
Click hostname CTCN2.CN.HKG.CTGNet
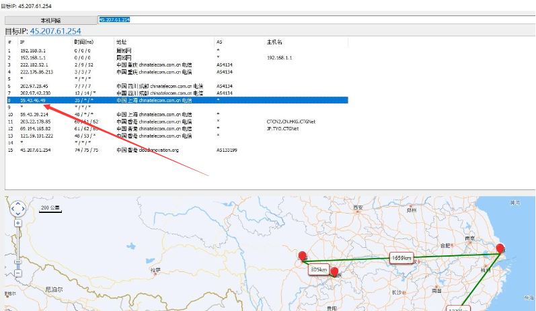pyautogui.click(x=291, y=122)
